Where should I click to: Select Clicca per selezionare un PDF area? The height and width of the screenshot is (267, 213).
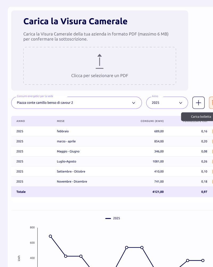click(x=100, y=66)
